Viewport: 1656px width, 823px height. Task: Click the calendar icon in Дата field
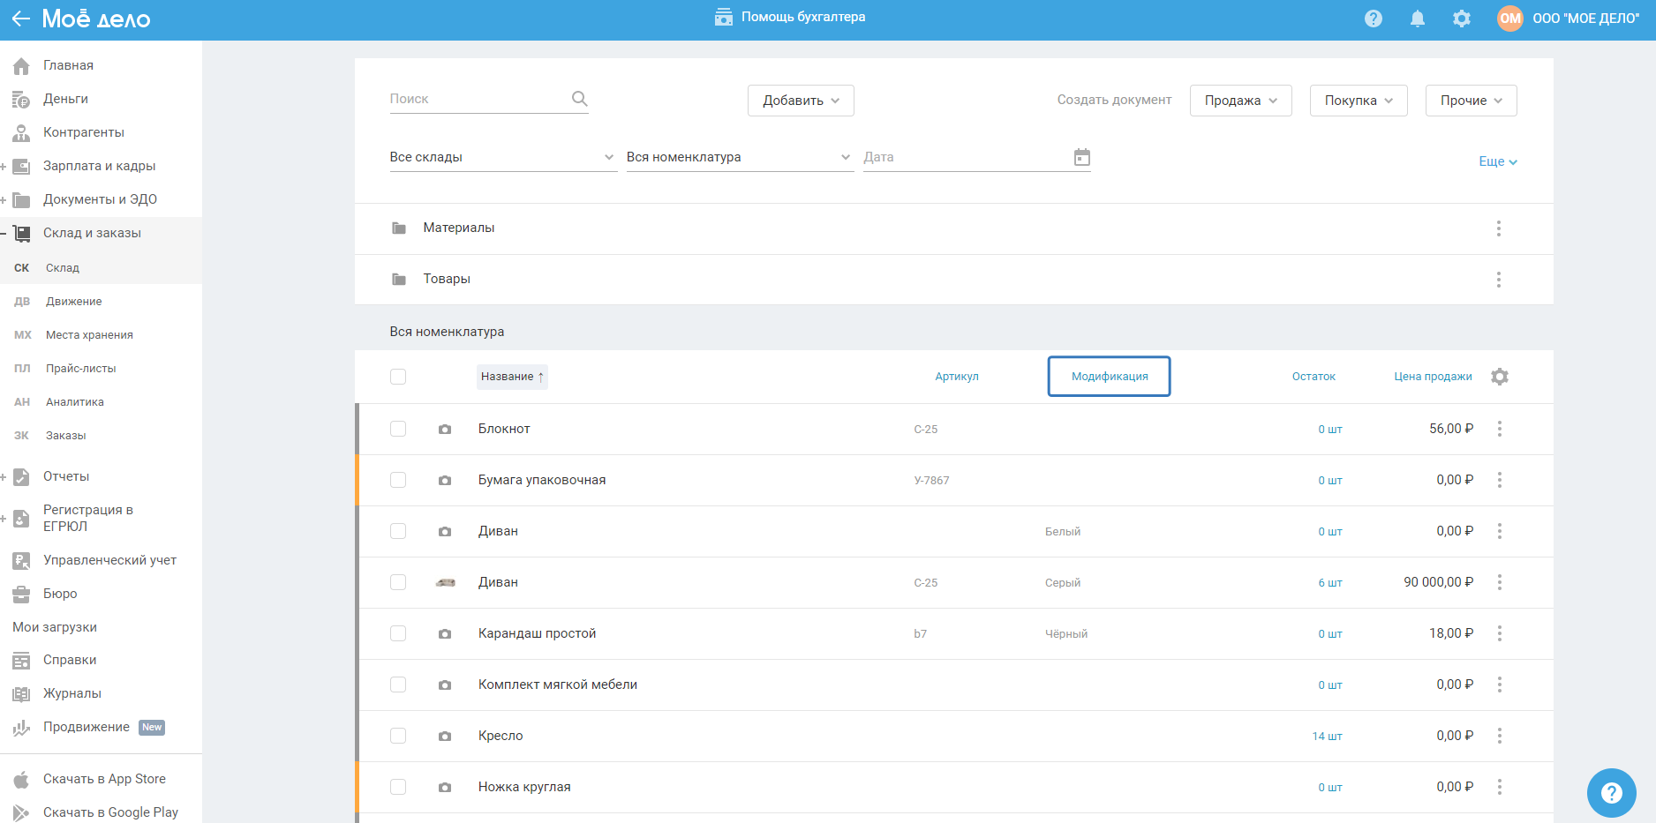coord(1081,157)
